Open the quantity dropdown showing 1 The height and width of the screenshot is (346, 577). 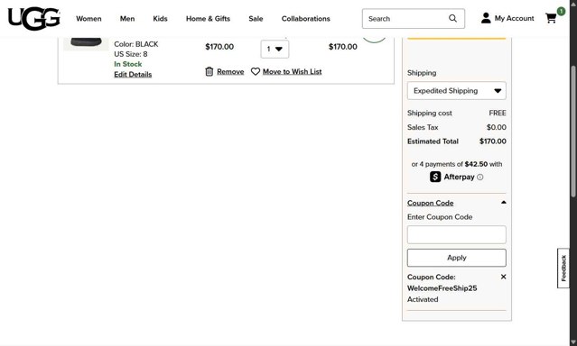point(275,49)
